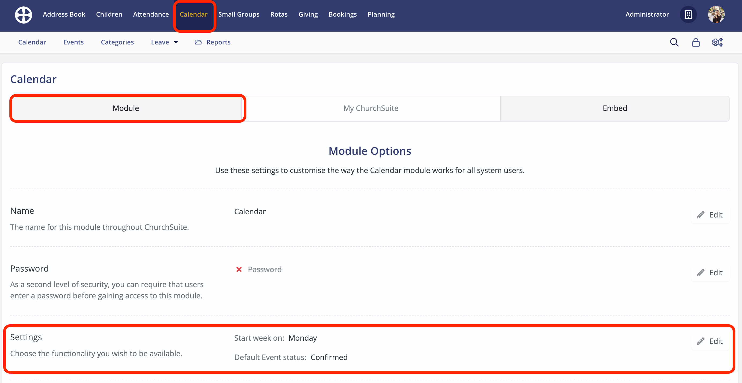Open the Small Groups module
Viewport: 742px width, 383px height.
click(239, 14)
